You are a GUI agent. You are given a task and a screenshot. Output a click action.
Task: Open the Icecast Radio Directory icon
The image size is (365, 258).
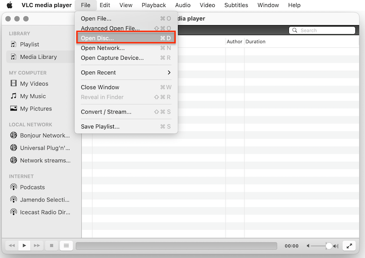tap(14, 212)
